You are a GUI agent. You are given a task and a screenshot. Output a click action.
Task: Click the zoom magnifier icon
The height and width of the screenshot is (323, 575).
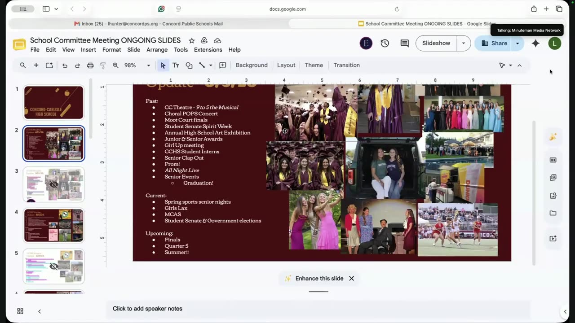tap(115, 65)
